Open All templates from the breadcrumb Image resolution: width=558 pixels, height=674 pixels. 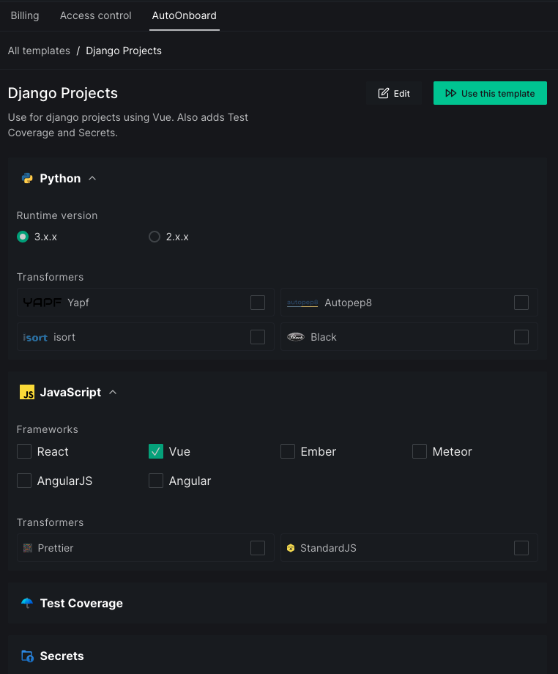click(x=39, y=51)
